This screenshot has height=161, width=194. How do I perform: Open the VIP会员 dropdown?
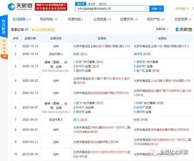(x=182, y=9)
